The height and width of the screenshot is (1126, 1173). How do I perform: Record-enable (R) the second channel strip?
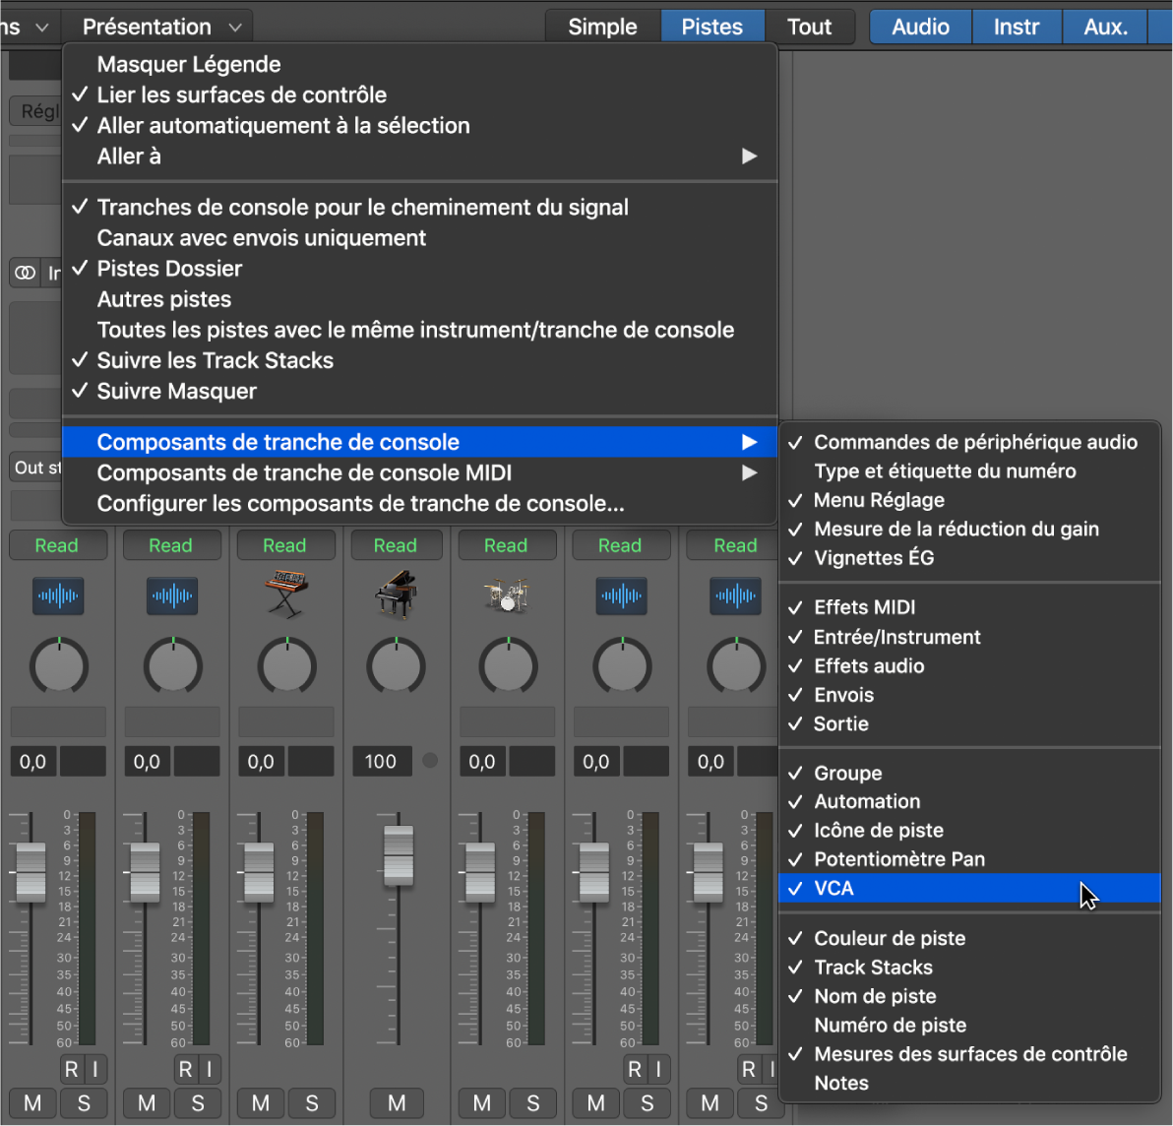[186, 1069]
